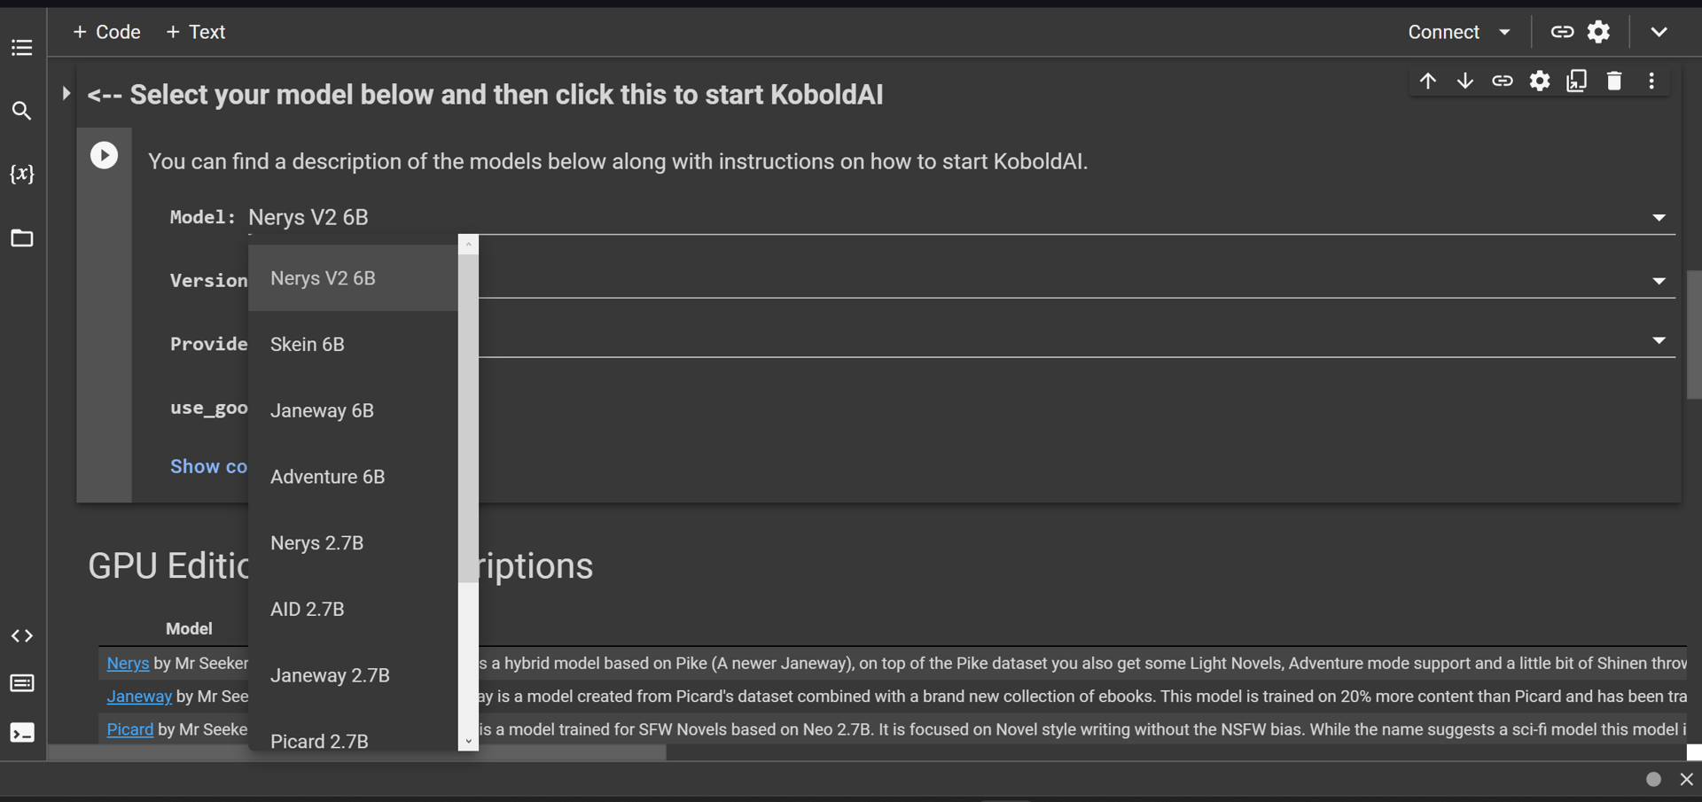Click the dropdown list scrollbar down arrow
This screenshot has width=1702, height=802.
coord(468,742)
